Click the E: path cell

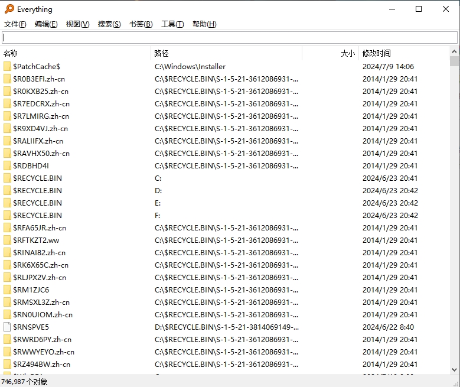[158, 203]
